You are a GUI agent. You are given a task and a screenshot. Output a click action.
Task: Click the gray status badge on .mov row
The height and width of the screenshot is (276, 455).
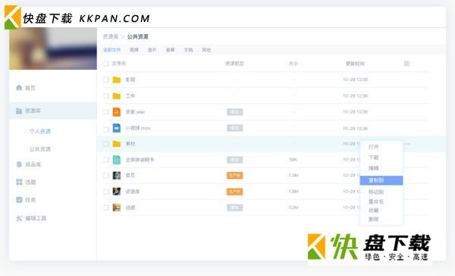point(234,127)
